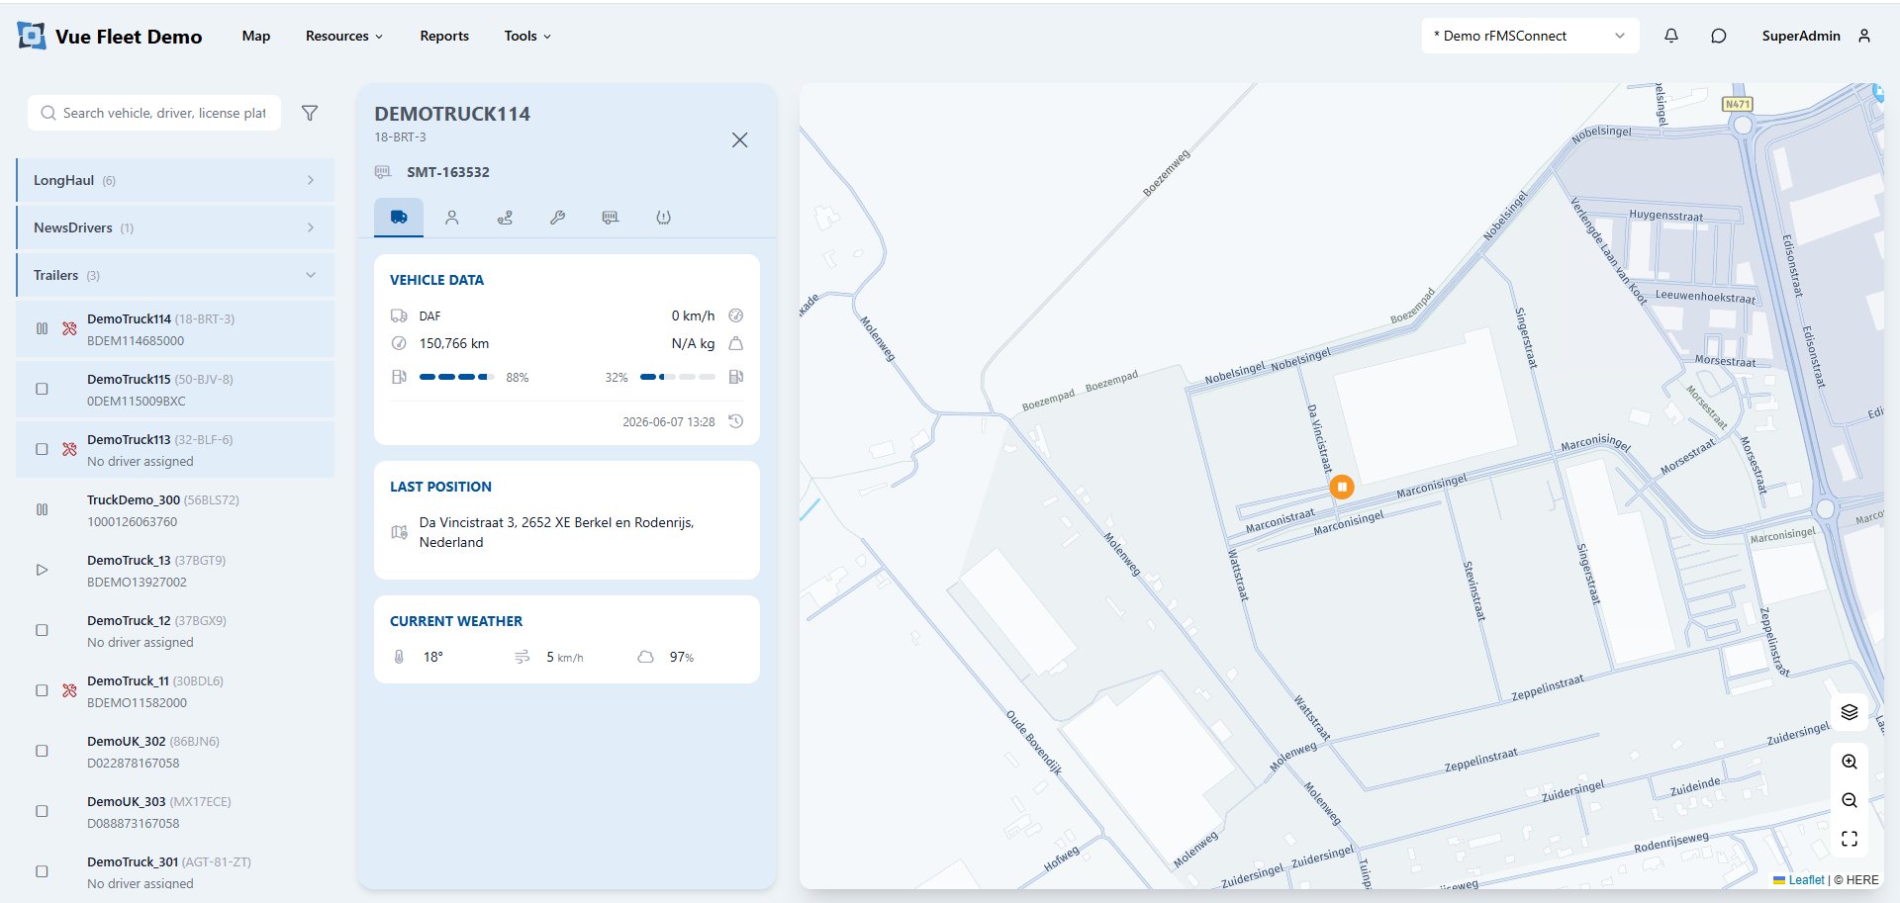Select DemoTruck113 in the vehicle list
Image resolution: width=1900 pixels, height=903 pixels.
tap(175, 449)
